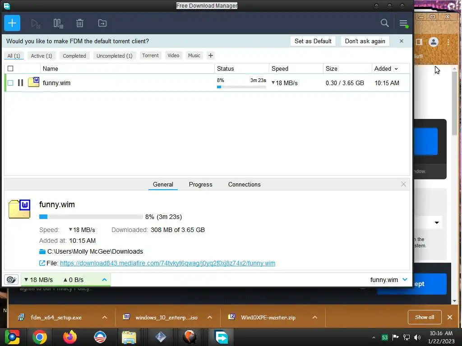462x346 pixels.
Task: Sort by the Added column dropdown
Action: [x=386, y=68]
